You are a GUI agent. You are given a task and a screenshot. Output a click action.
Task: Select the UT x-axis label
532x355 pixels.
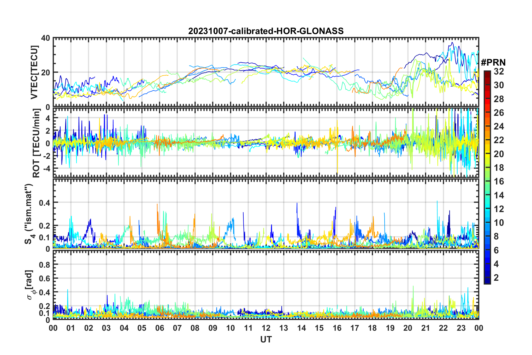[x=266, y=339]
